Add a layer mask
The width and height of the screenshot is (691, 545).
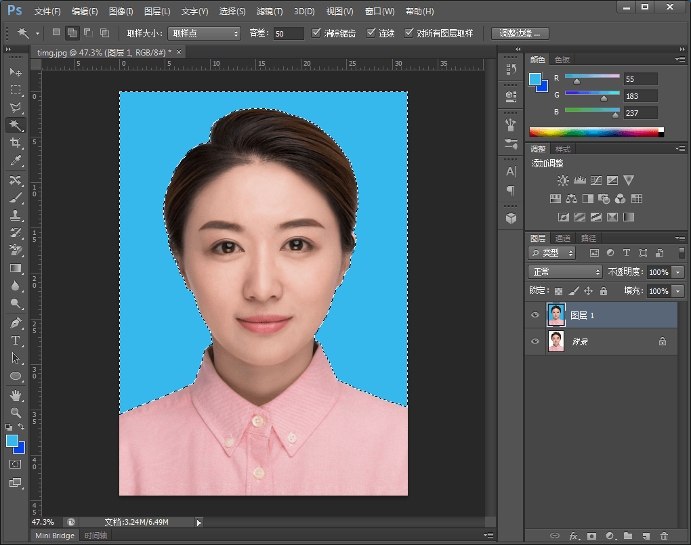[591, 536]
